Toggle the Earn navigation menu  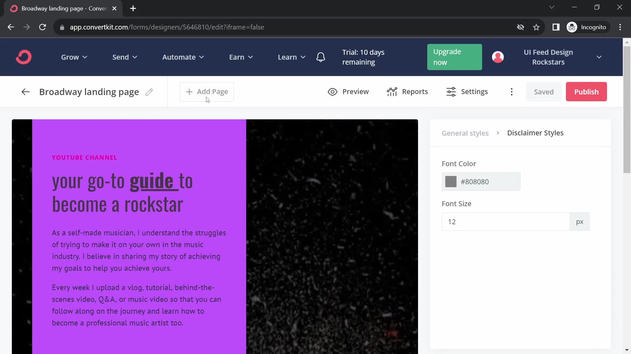241,57
